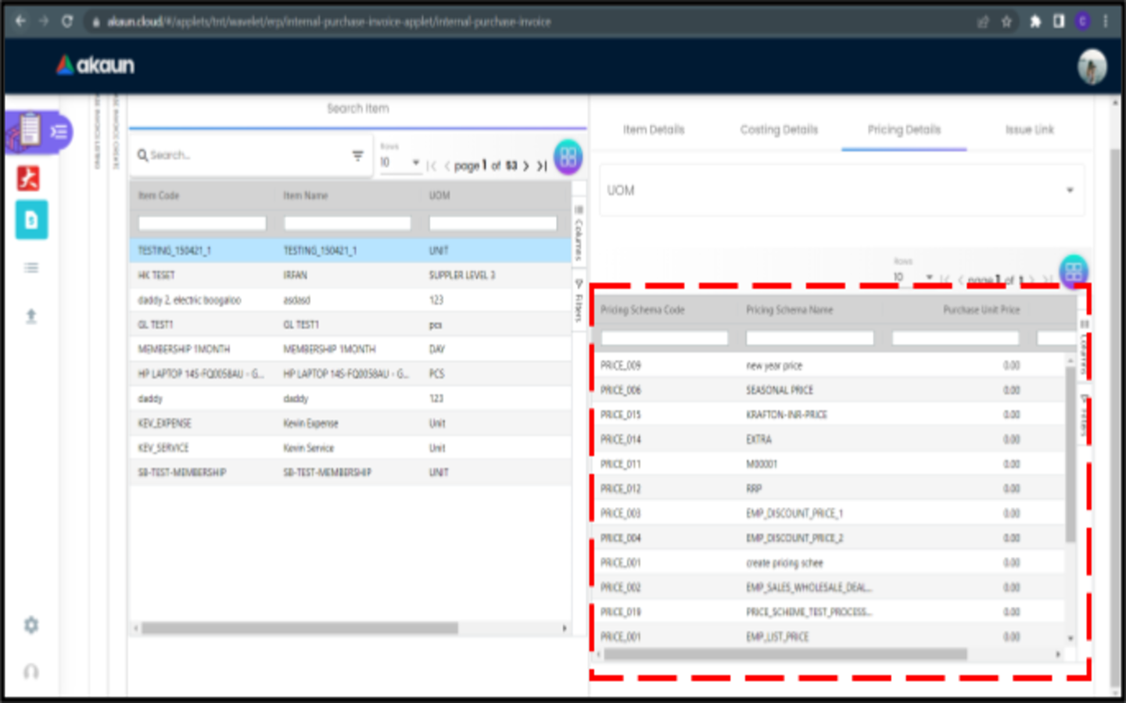Click the headset support icon in the sidebar
This screenshot has height=703, width=1126.
[x=31, y=671]
